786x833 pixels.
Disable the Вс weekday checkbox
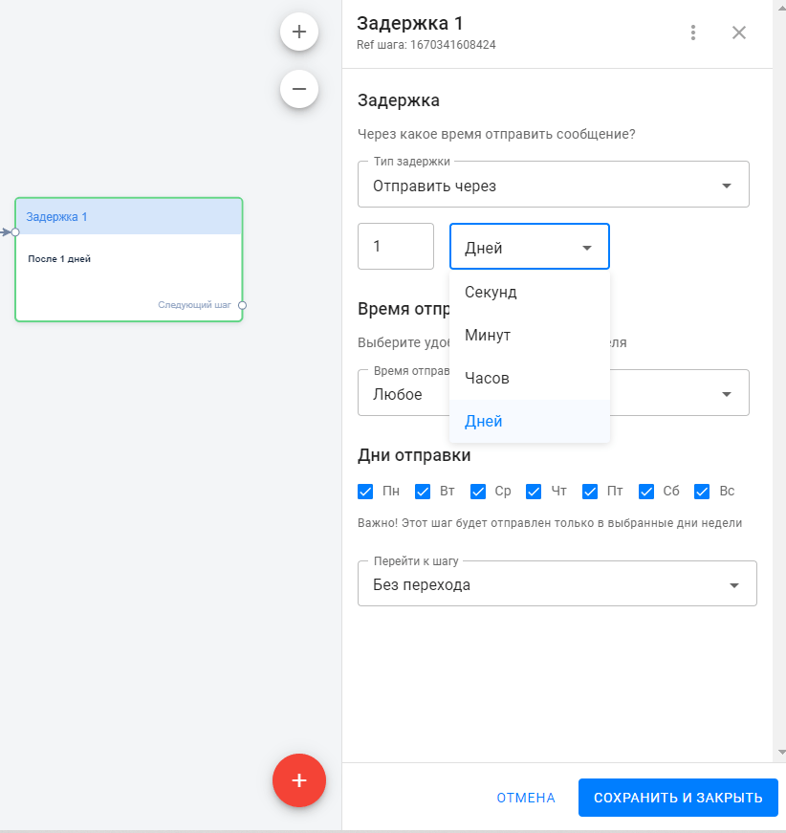click(x=703, y=492)
